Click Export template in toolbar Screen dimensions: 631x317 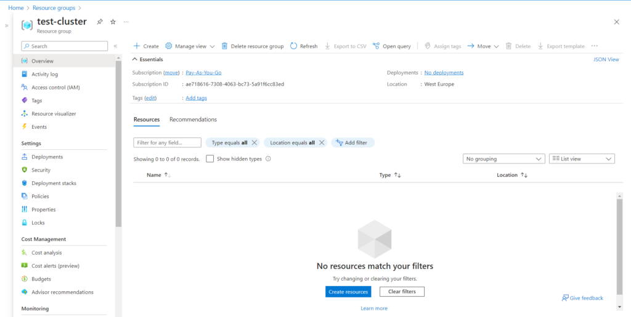(x=561, y=46)
